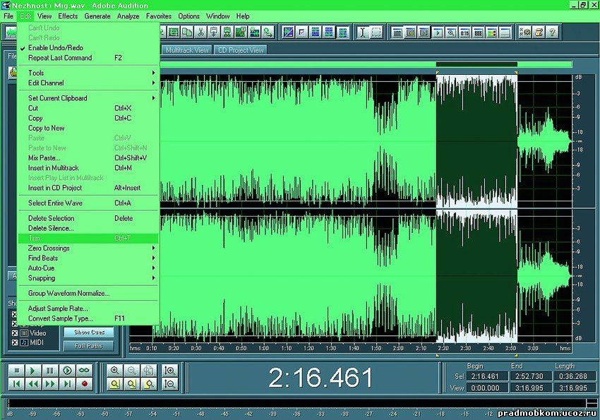Click the 0:15 time window icon

464,32
